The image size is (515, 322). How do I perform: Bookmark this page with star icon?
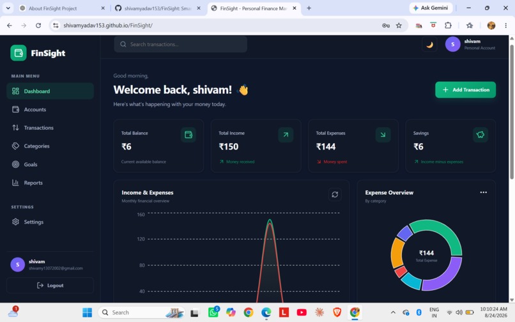[399, 26]
